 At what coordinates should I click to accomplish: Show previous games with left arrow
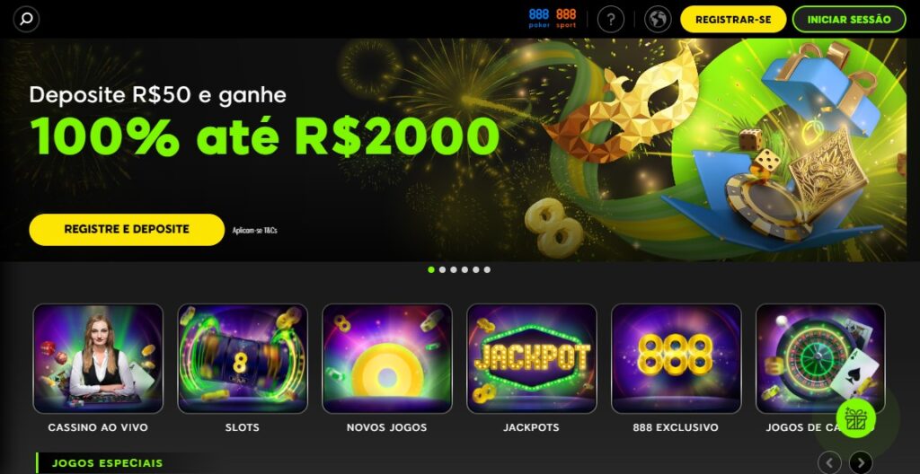pos(829,462)
